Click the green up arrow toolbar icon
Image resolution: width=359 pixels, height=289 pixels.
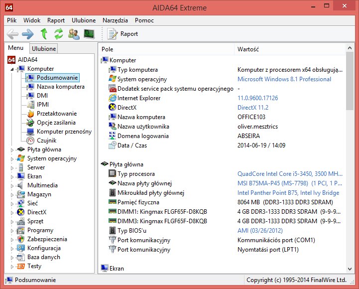pos(44,34)
